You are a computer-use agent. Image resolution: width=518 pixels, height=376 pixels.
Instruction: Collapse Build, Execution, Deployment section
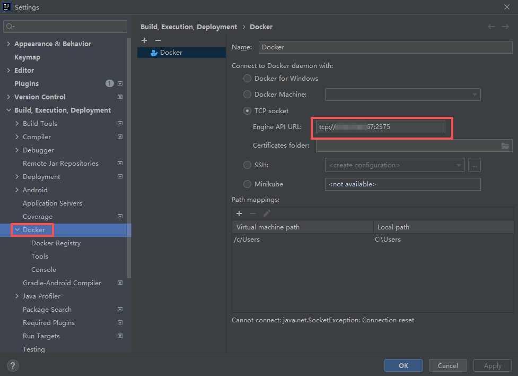[x=8, y=110]
